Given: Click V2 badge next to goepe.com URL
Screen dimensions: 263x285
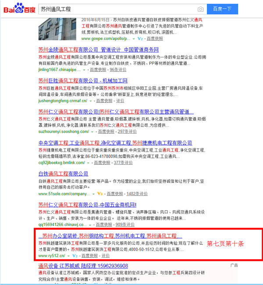Looking at the screenshot, I should point(140,39).
